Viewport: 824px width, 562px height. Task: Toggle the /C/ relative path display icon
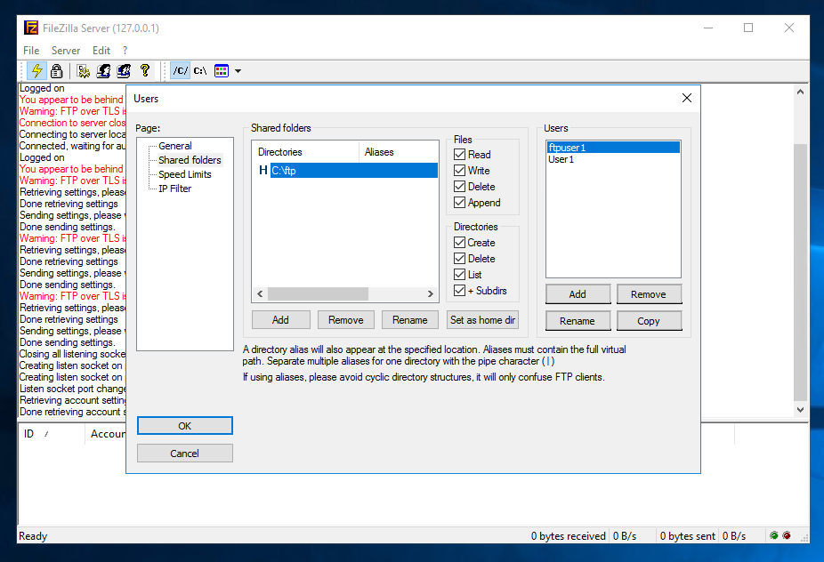coord(182,70)
